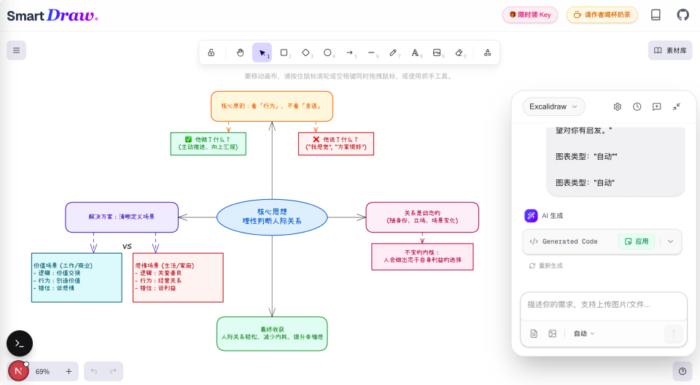Select the 核心思想 central ellipse

pyautogui.click(x=272, y=217)
